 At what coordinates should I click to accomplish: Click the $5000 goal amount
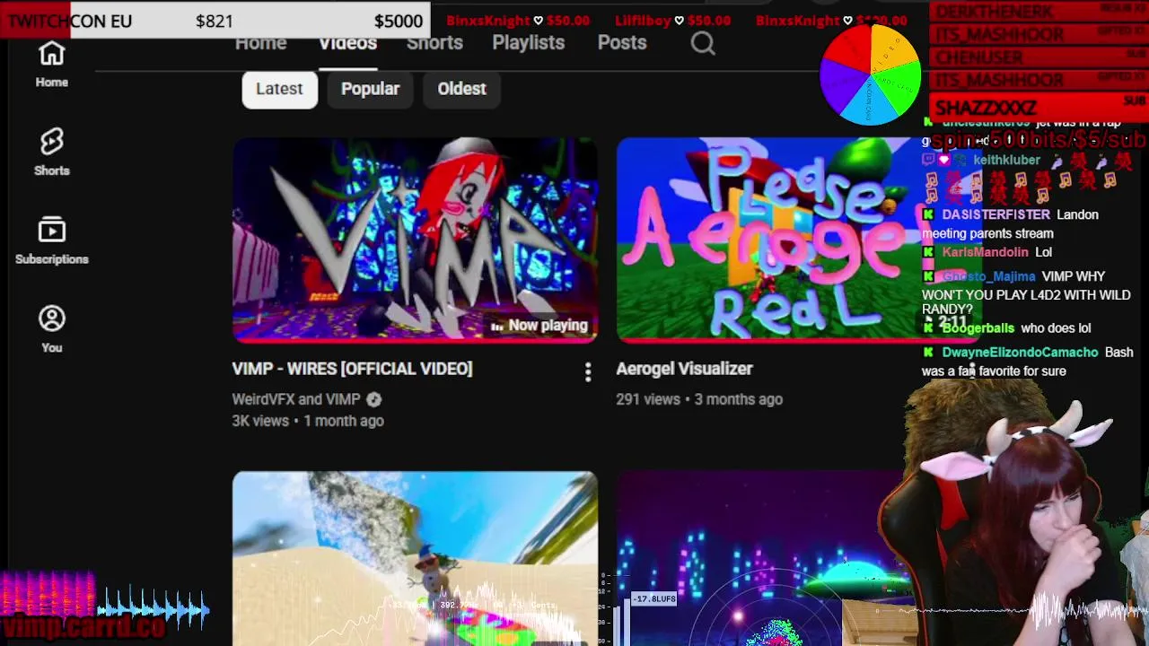[x=398, y=21]
